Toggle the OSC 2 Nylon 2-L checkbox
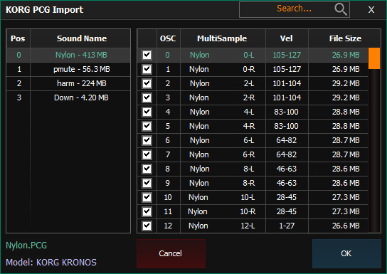 coord(147,83)
